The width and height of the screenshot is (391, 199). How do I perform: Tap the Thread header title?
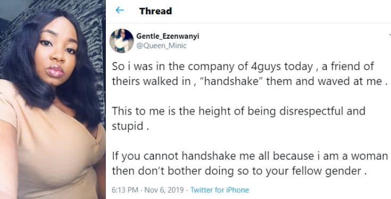pos(155,11)
